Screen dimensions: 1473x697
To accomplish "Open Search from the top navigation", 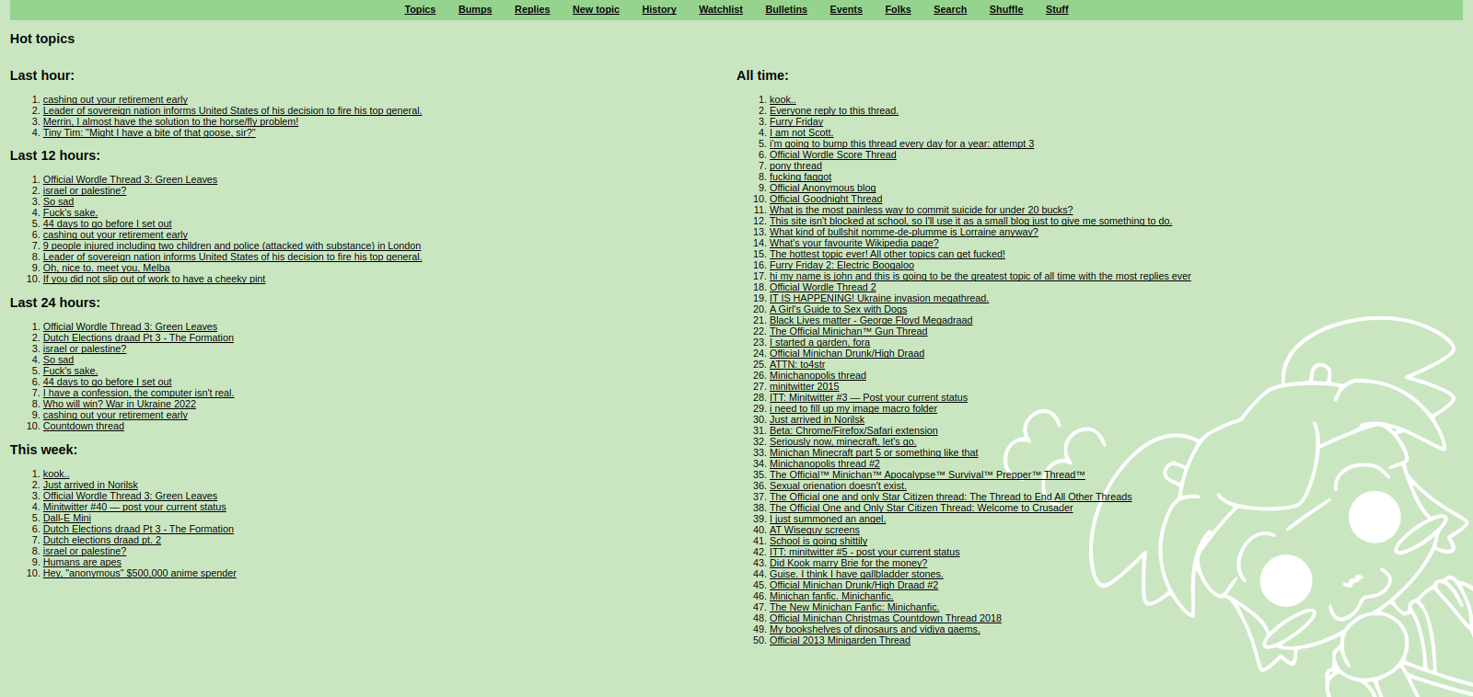I will (x=950, y=9).
